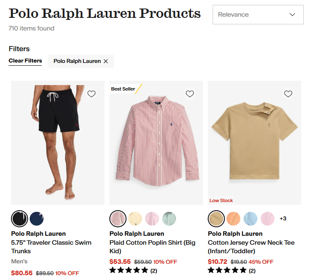Screen dimensions: 309x280
Task: Pick pink swatch for poplin shirt
Action: pos(152,219)
